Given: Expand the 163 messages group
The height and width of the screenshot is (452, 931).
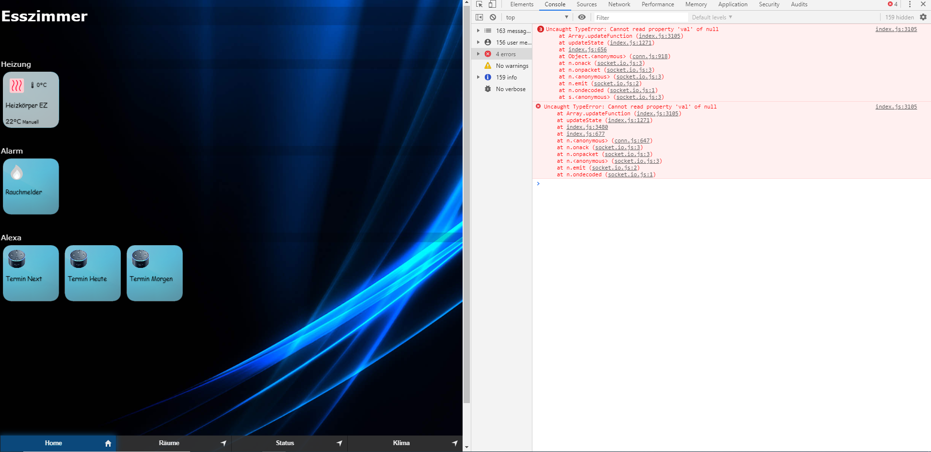Looking at the screenshot, I should [478, 31].
